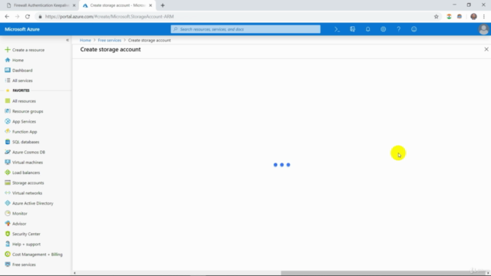Screen dimensions: 491x276
Task: Bookmark this page with the star
Action: click(x=437, y=17)
